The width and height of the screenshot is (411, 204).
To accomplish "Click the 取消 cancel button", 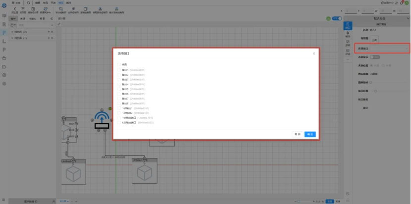I will click(298, 134).
